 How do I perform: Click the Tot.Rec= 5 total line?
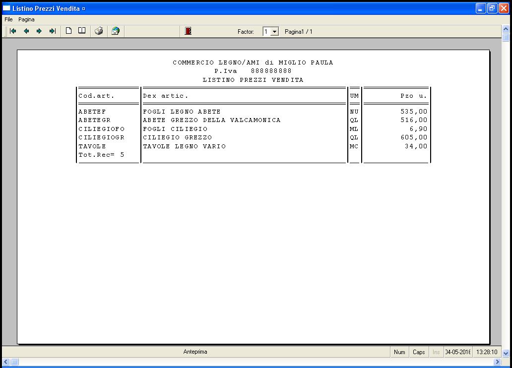coord(101,155)
